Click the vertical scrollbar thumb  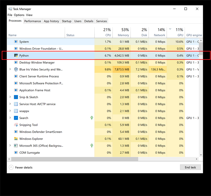[x=201, y=49]
